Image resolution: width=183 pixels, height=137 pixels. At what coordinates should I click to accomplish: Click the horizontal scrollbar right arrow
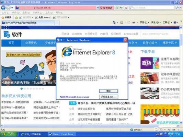click(x=178, y=126)
